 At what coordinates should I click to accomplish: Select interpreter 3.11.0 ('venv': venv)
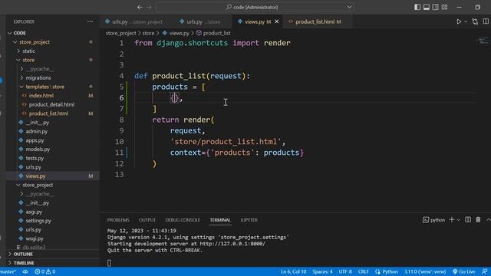coord(425,271)
